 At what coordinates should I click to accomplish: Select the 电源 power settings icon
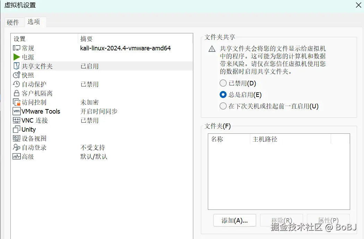coord(16,57)
